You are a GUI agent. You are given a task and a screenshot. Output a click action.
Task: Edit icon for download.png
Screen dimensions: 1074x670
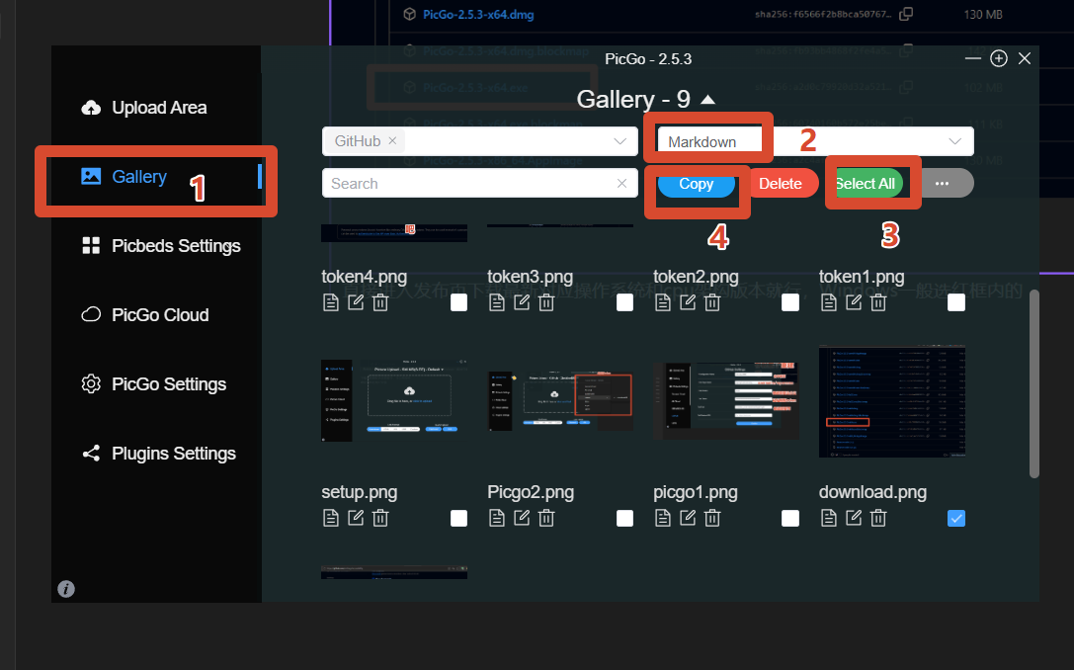point(854,518)
